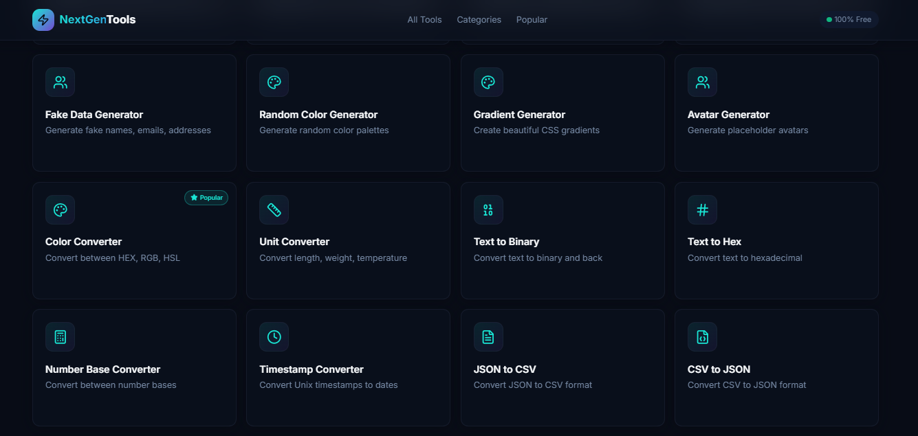
Task: Click the Popular badge on Color Converter
Action: tap(206, 197)
